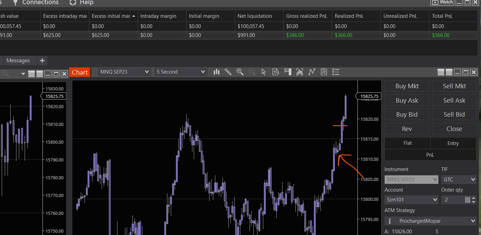Click the Intraday margin column header
This screenshot has height=235, width=481.
(162, 16)
